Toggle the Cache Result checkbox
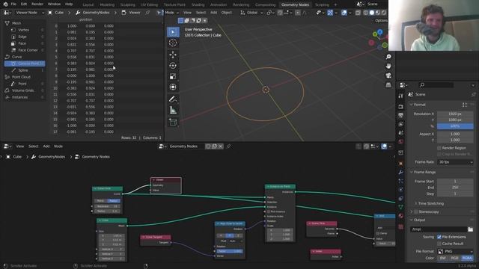This screenshot has height=269, width=479. 439,244
